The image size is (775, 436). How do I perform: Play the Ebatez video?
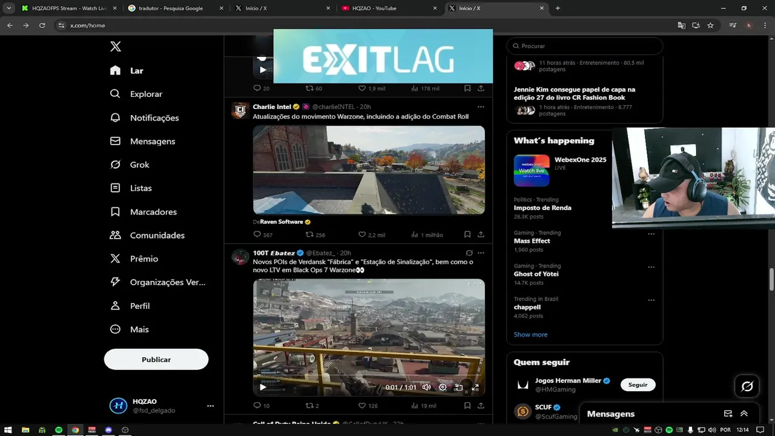coord(262,387)
